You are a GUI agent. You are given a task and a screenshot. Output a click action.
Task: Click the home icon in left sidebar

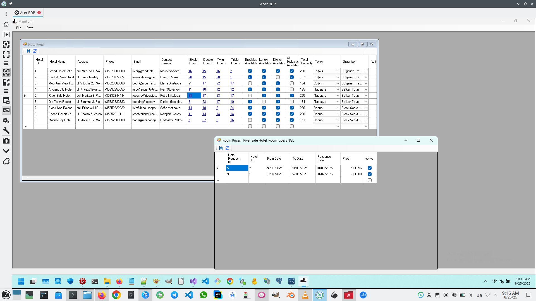pyautogui.click(x=6, y=24)
